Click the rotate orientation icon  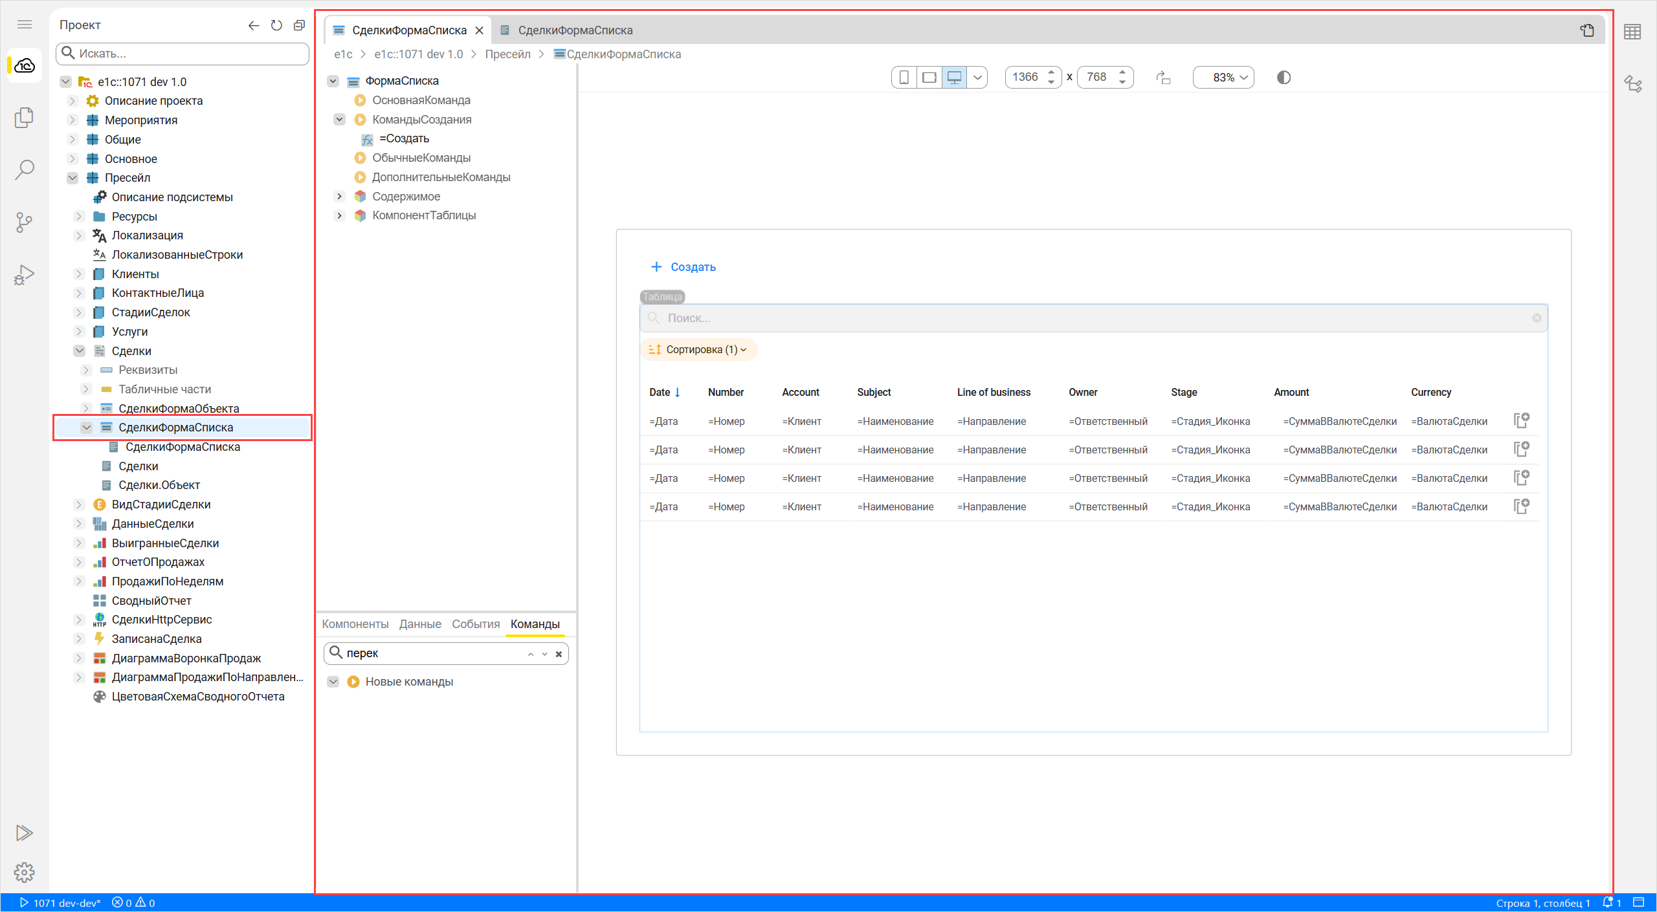pyautogui.click(x=1163, y=78)
